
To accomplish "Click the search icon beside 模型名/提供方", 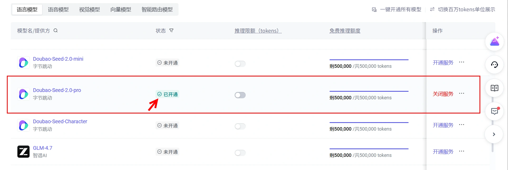I will [x=55, y=30].
